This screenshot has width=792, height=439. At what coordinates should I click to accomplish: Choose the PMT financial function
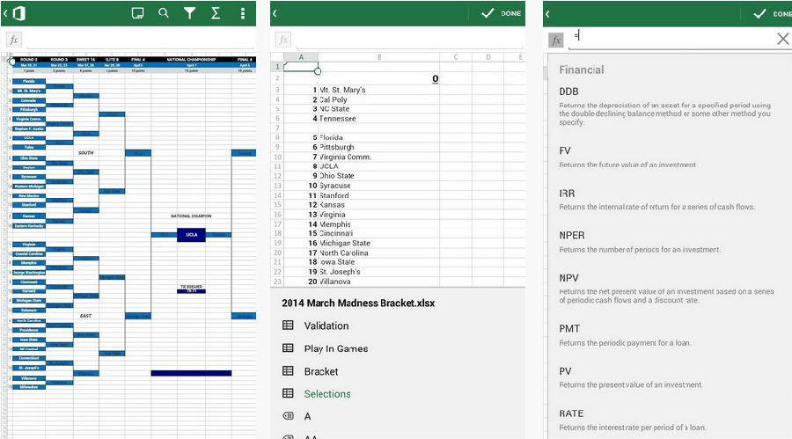pyautogui.click(x=570, y=328)
